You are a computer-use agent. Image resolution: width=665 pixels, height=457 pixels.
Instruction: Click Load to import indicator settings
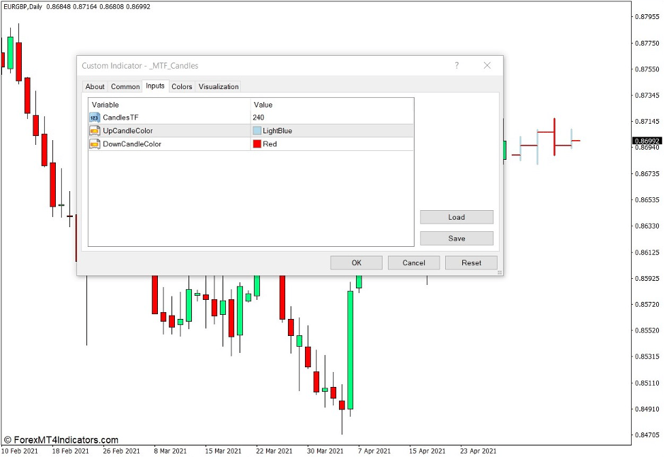pos(456,217)
